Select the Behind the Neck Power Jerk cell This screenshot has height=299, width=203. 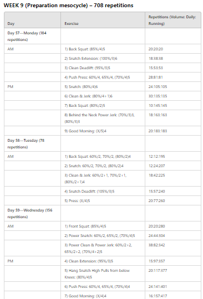click(x=103, y=118)
